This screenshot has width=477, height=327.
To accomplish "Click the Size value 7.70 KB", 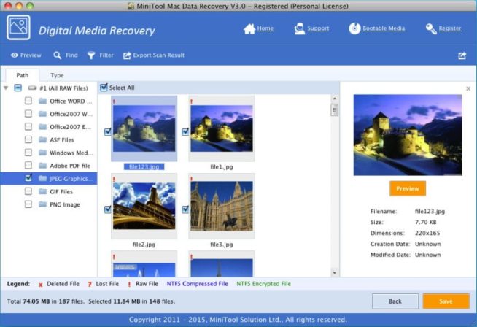I will [x=426, y=222].
